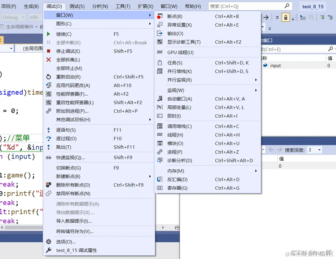Select the Step Into (逐语句) arrow icon

[x=49, y=130]
